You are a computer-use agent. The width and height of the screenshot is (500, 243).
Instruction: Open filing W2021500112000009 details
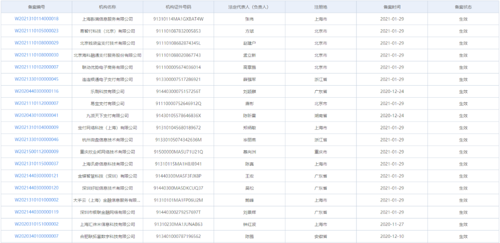coord(37,151)
